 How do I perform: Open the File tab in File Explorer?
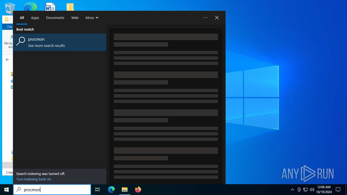pyautogui.click(x=9, y=27)
